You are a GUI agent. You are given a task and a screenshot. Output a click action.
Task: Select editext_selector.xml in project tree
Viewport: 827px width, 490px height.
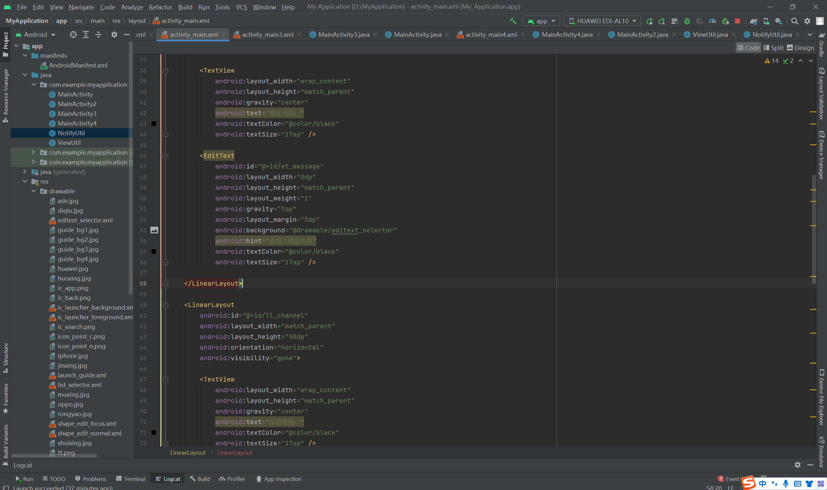tap(85, 220)
